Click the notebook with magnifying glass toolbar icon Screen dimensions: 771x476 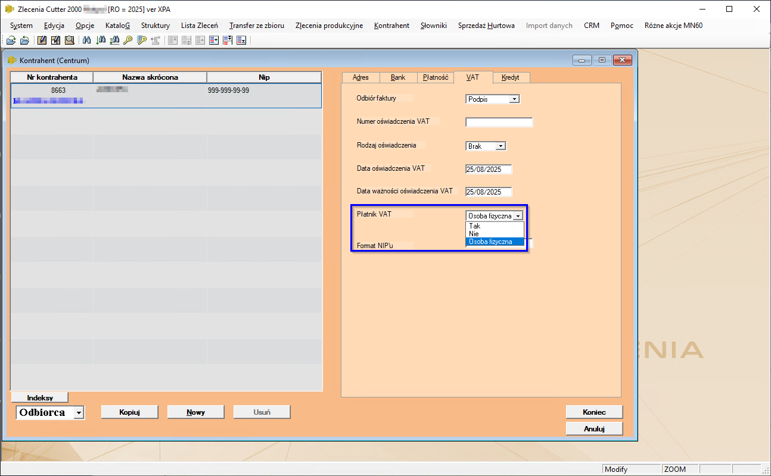tap(70, 40)
